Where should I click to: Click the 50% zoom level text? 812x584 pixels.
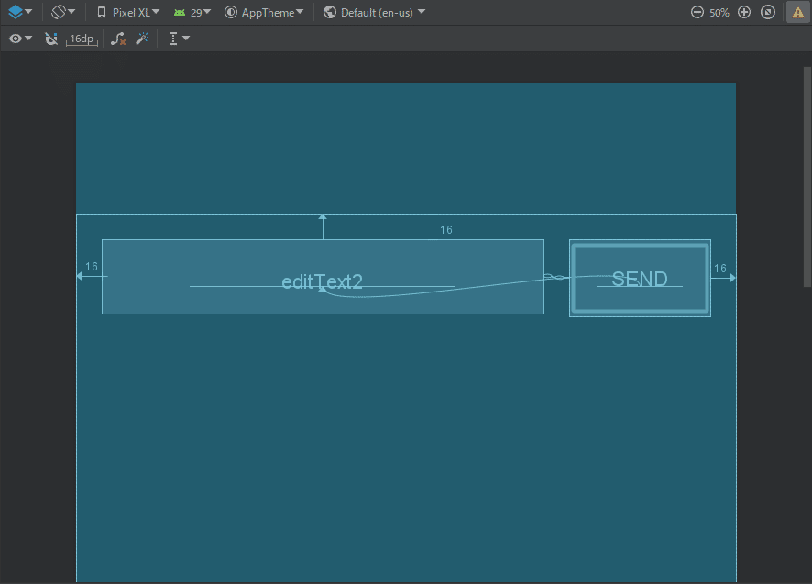tap(719, 13)
